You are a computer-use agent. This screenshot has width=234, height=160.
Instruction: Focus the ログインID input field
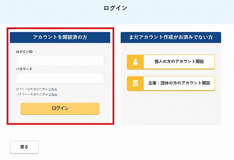(x=60, y=61)
